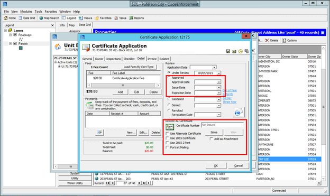330x196 pixels.
Task: Click the Delete red X in Properties toolbar
Action: pyautogui.click(x=267, y=40)
